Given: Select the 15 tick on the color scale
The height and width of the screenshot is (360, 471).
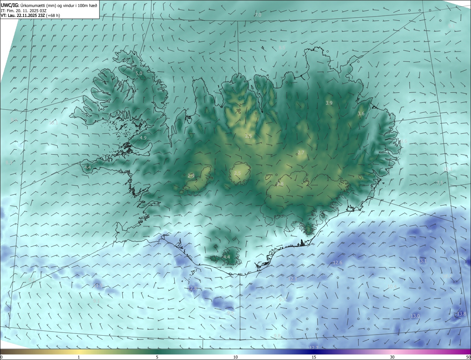Looking at the screenshot, I should (314, 357).
